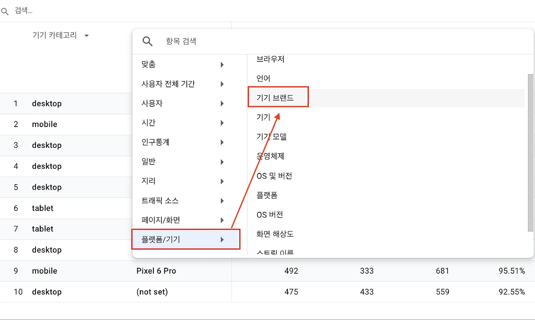The height and width of the screenshot is (320, 535).
Task: Click the magnifier icon in the 항목 검색 box
Action: [148, 41]
